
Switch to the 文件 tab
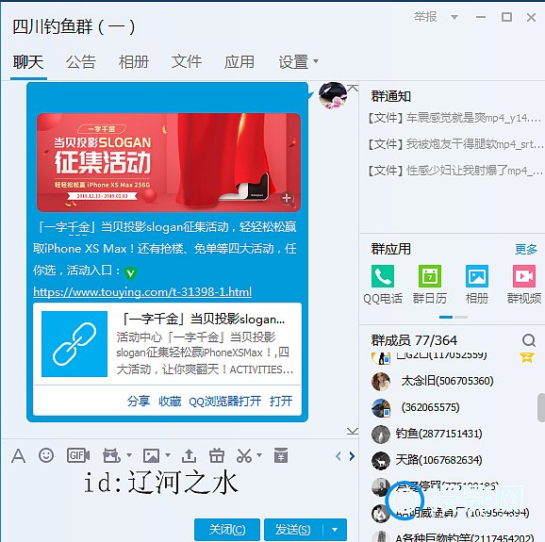(187, 62)
